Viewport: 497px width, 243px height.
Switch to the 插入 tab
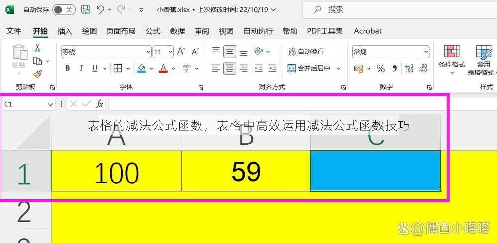pos(65,31)
